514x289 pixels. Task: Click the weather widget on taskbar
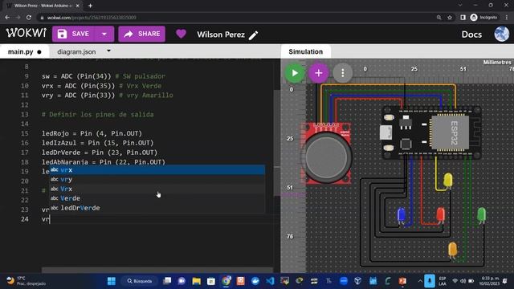coord(27,281)
